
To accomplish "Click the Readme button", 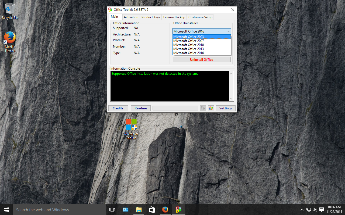I will click(141, 108).
